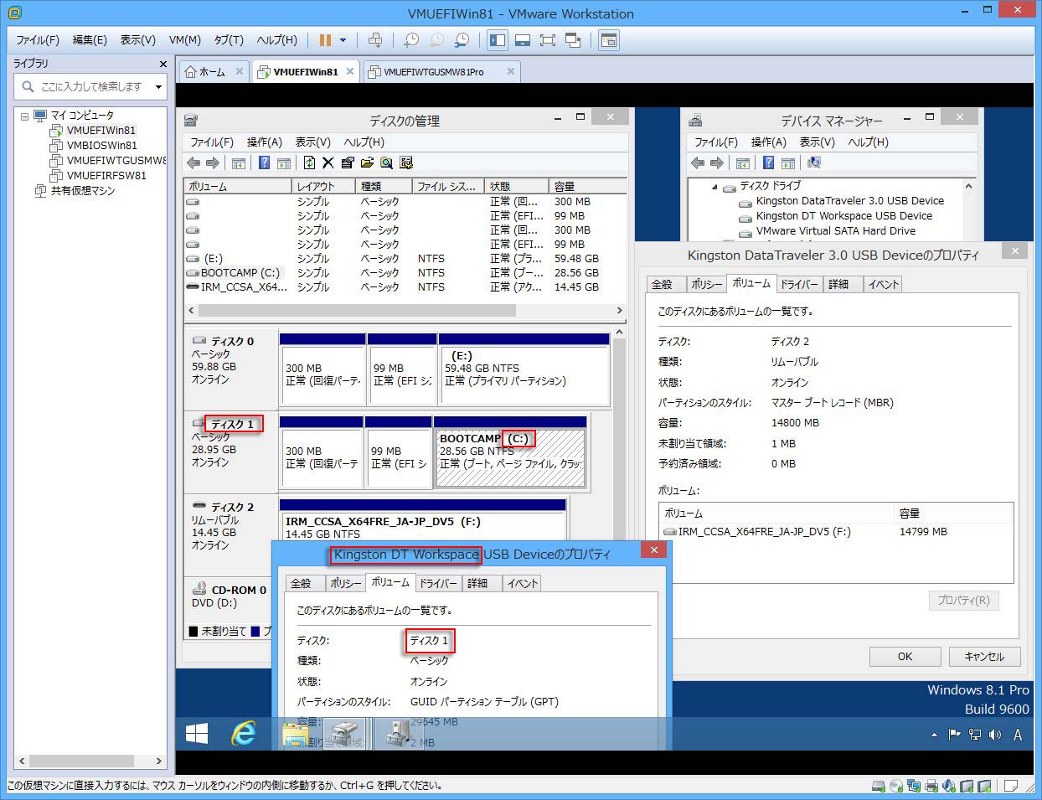Click refresh icon in Disk Management toolbar
Screen dimensions: 1042x800
point(309,163)
